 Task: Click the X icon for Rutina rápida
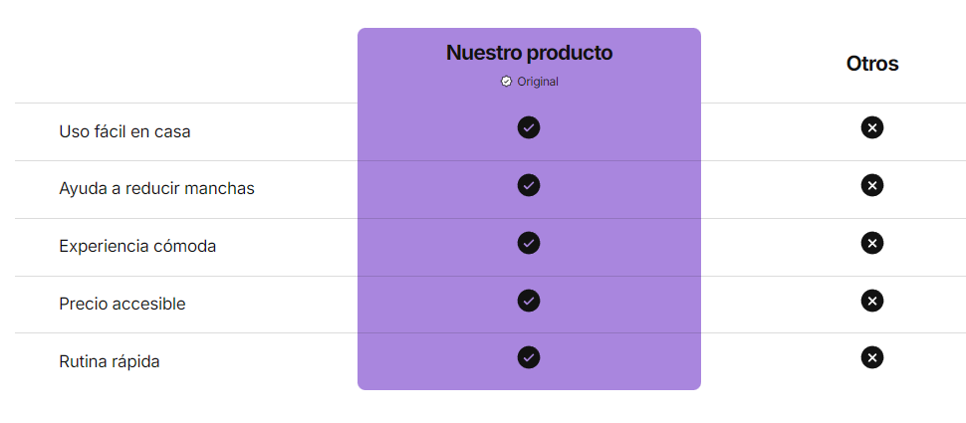(x=872, y=357)
